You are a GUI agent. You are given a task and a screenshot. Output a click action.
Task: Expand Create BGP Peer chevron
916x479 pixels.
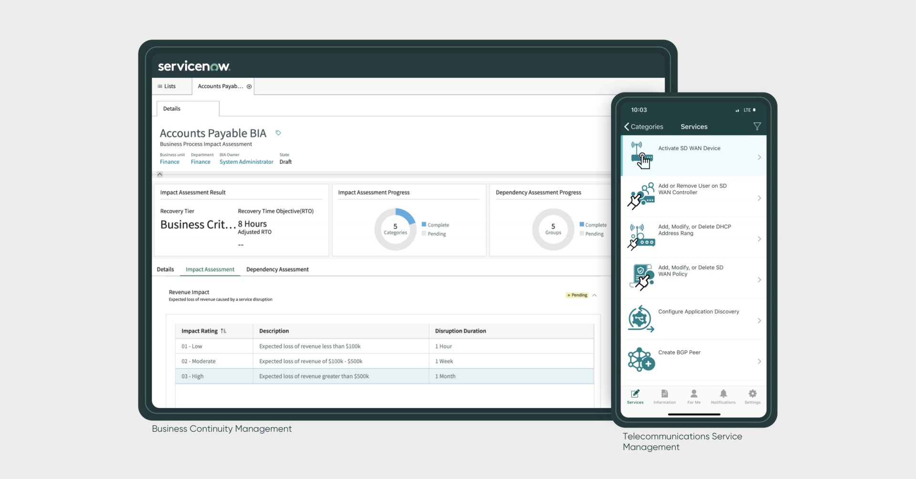759,362
